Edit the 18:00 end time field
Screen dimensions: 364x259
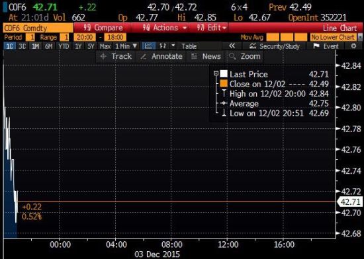115,37
